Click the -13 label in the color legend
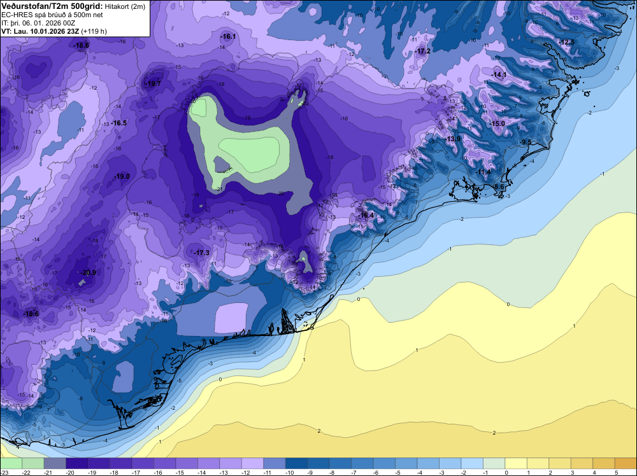This screenshot has height=476, width=637. (224, 472)
